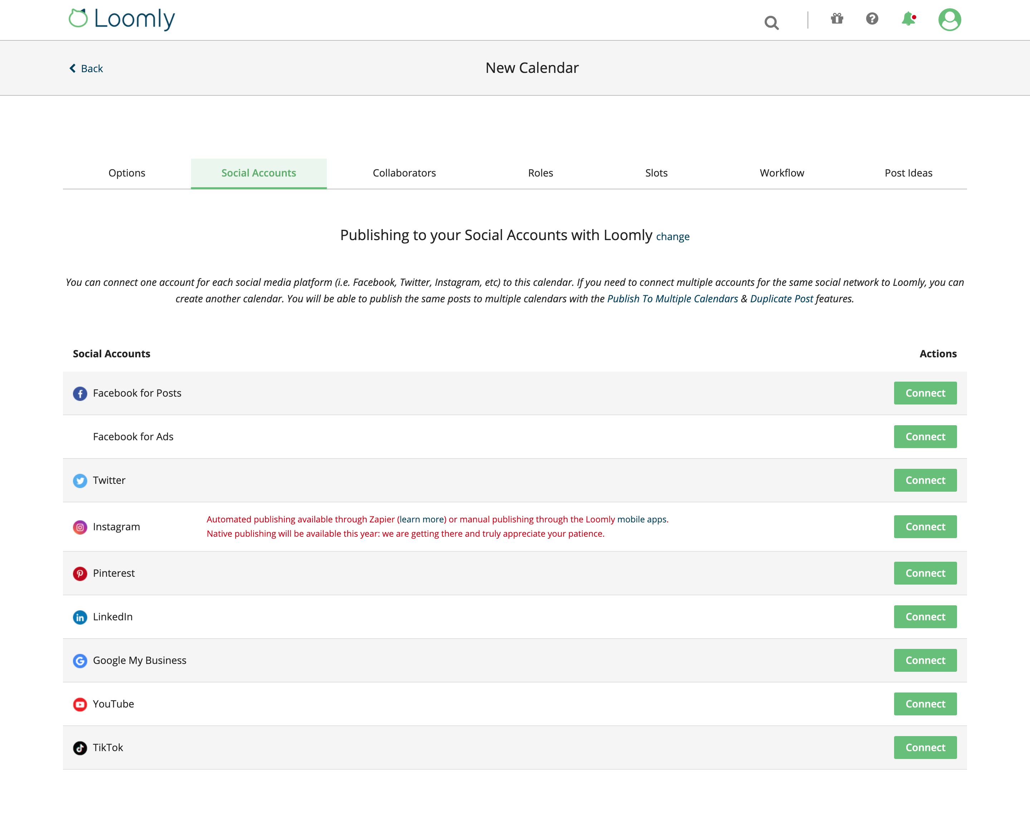
Task: Click the gift icon in the top bar
Action: tap(836, 19)
